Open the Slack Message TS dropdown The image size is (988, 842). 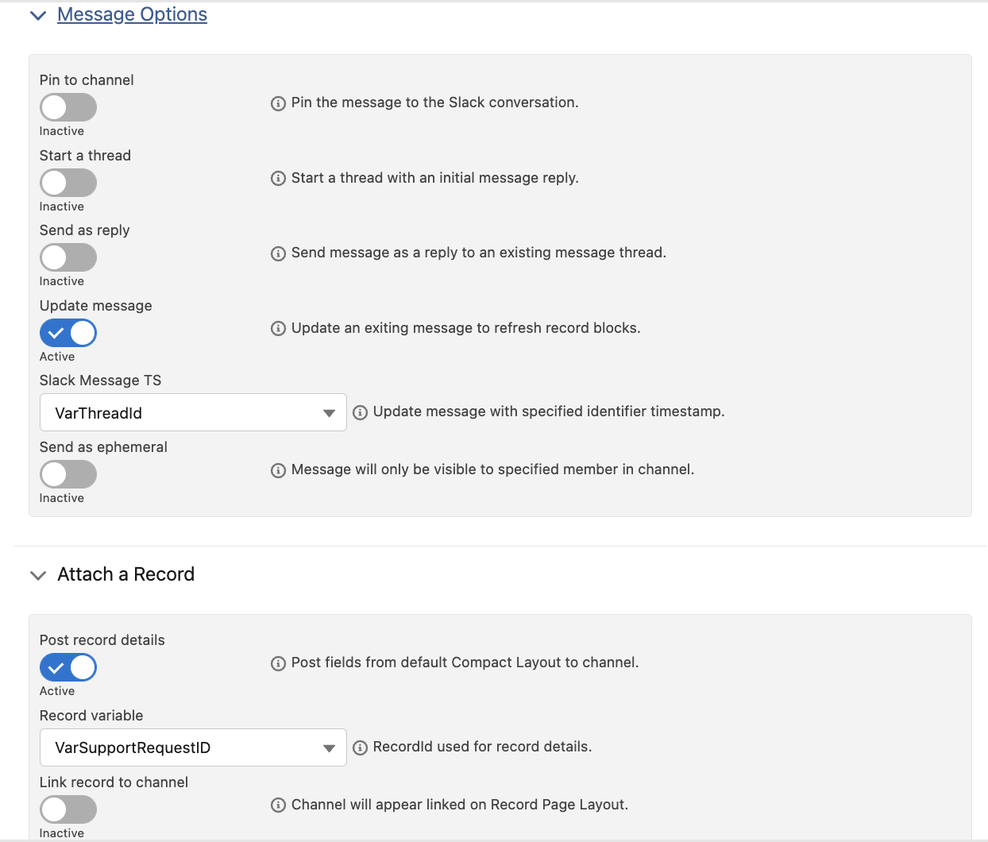pos(192,412)
